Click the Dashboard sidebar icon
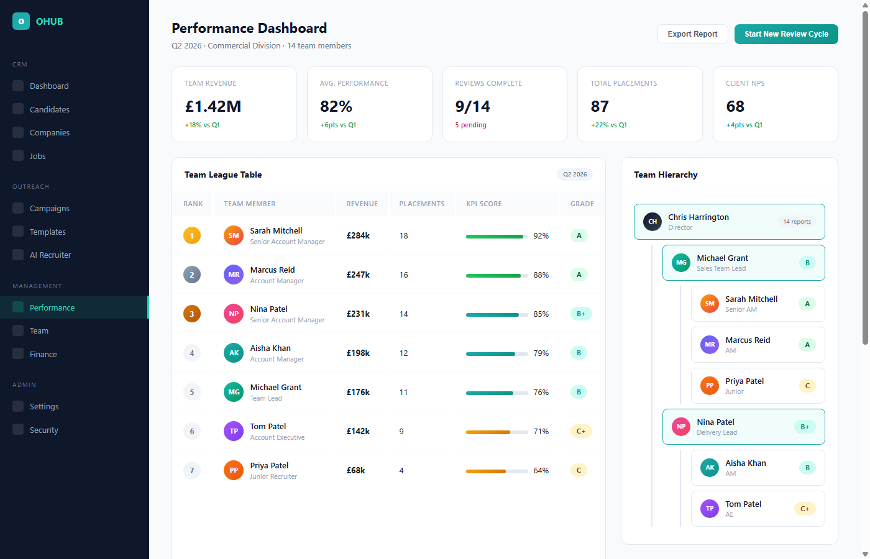This screenshot has height=559, width=870. [18, 86]
